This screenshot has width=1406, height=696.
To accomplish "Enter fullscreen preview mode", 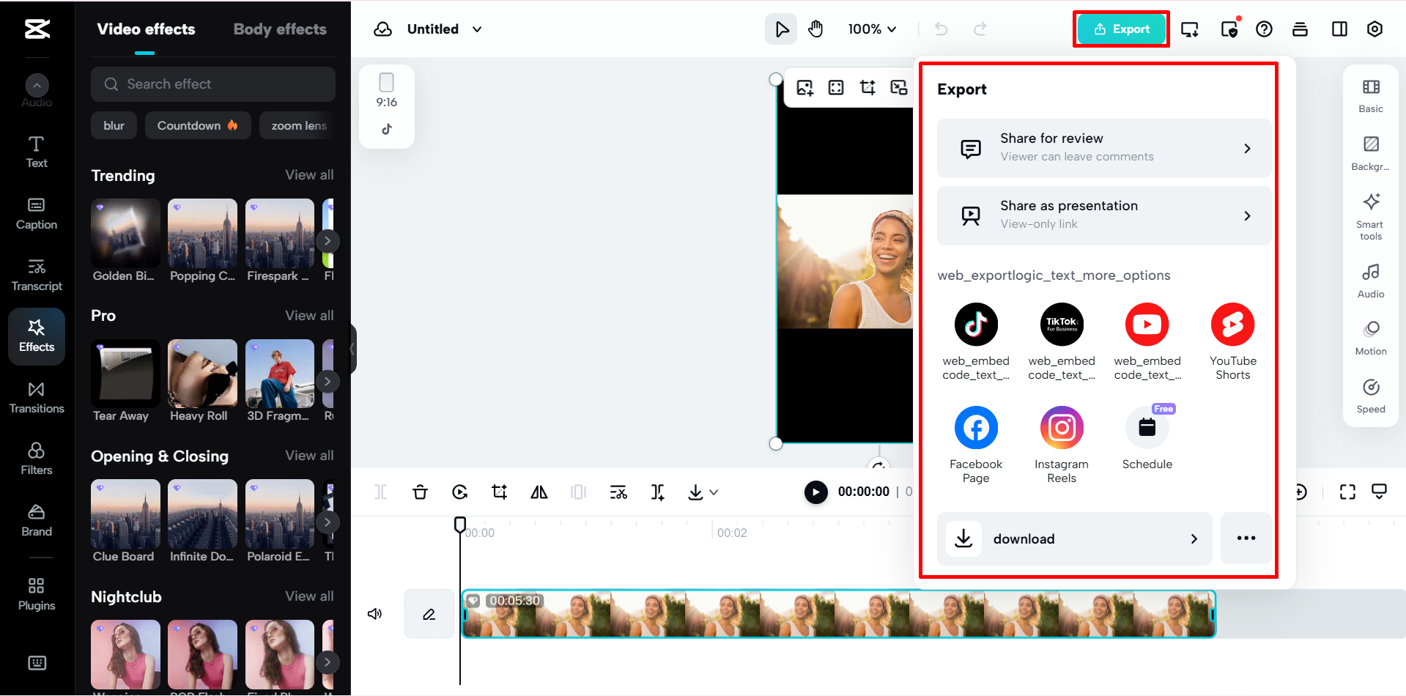I will [1347, 492].
